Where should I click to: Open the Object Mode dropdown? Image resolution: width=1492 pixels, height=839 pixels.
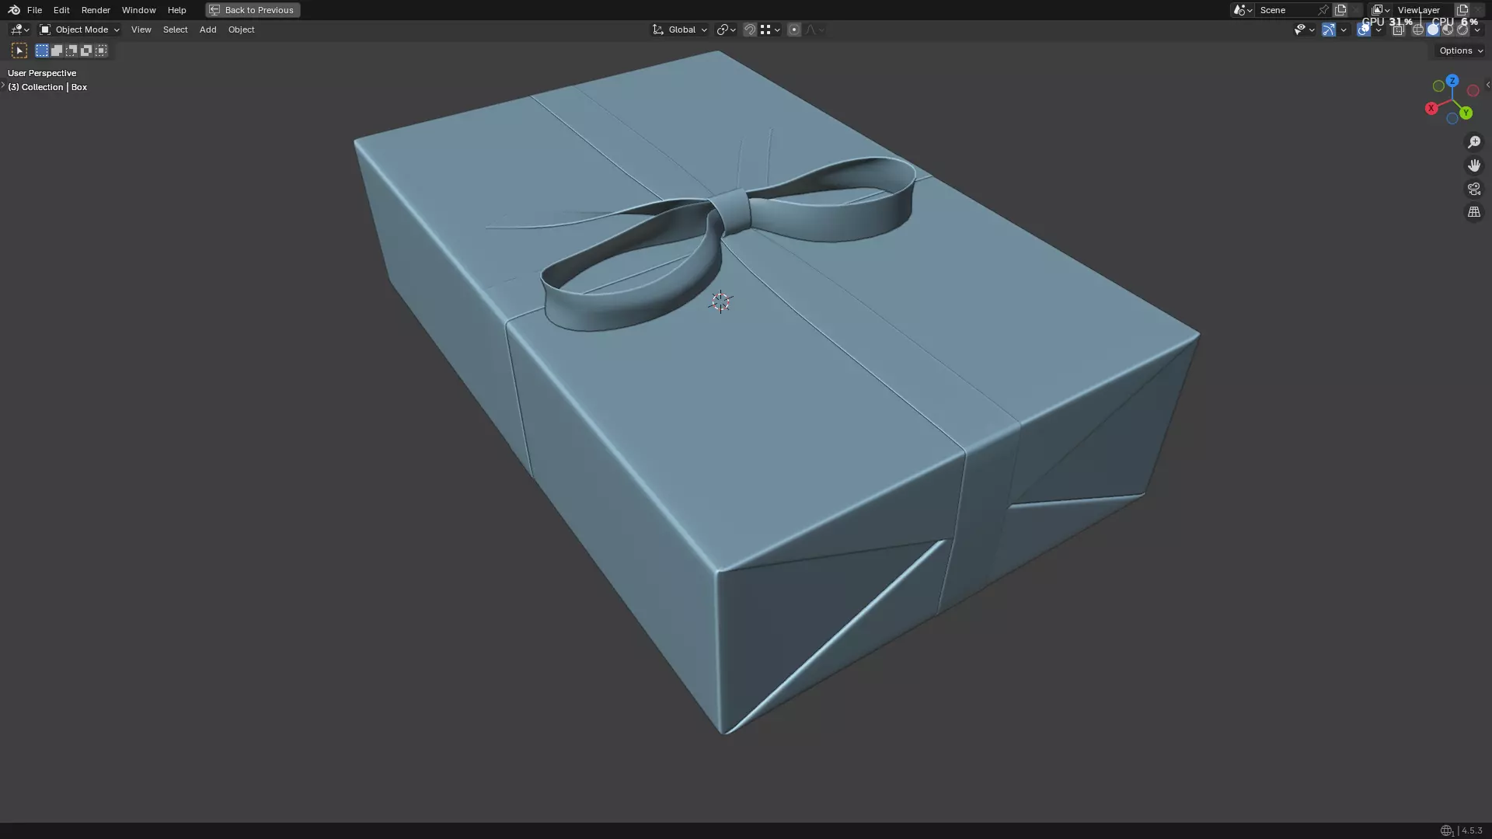tap(79, 30)
